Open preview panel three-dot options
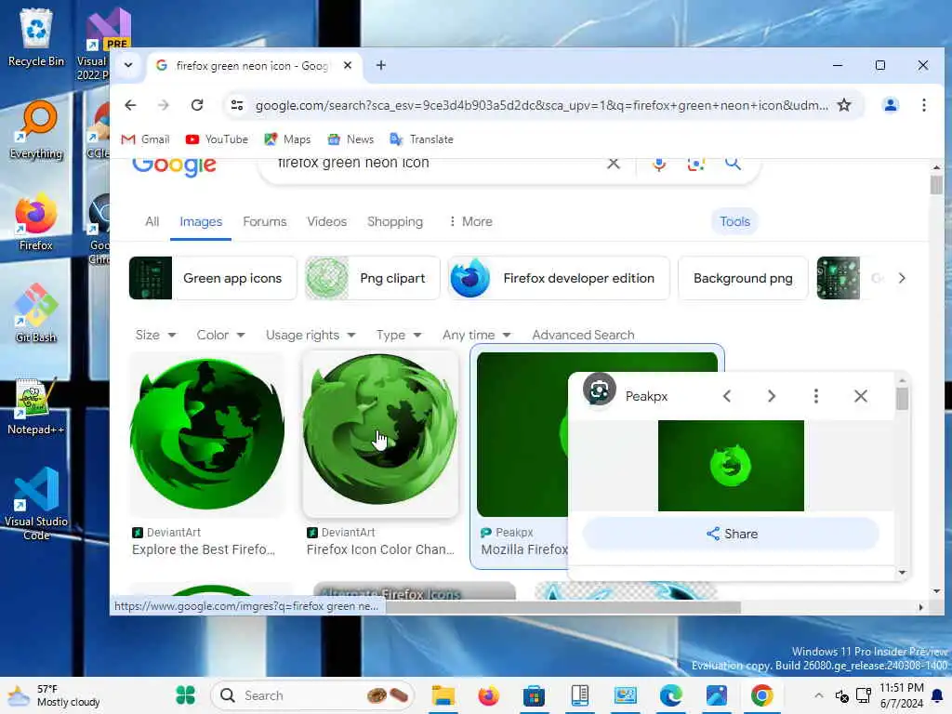The width and height of the screenshot is (952, 714). pos(816,396)
